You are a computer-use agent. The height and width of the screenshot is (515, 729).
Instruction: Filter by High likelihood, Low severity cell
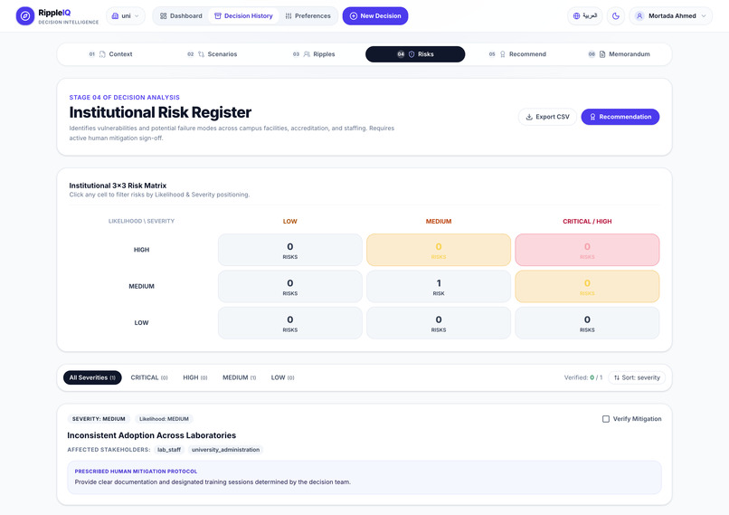(290, 250)
